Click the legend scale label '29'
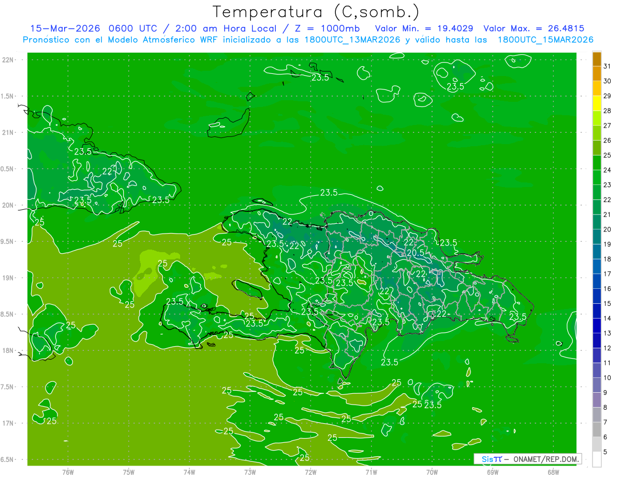This screenshot has width=621, height=479. click(x=607, y=96)
